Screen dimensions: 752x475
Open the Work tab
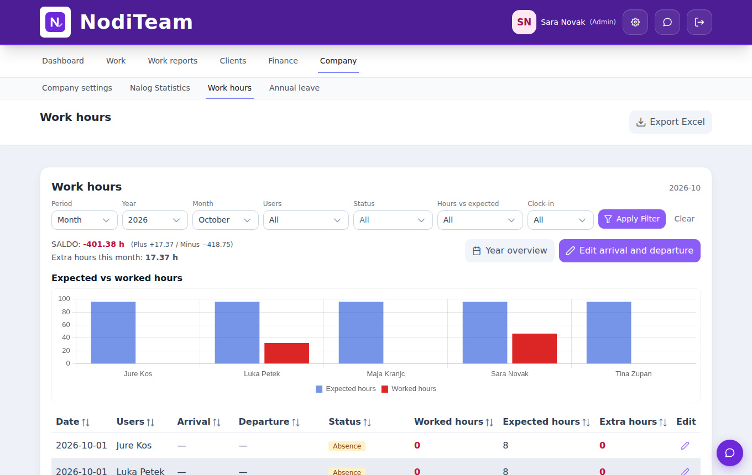click(x=116, y=61)
